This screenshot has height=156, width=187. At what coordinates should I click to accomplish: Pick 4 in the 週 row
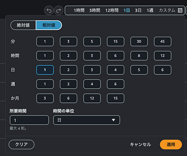tap(92, 84)
